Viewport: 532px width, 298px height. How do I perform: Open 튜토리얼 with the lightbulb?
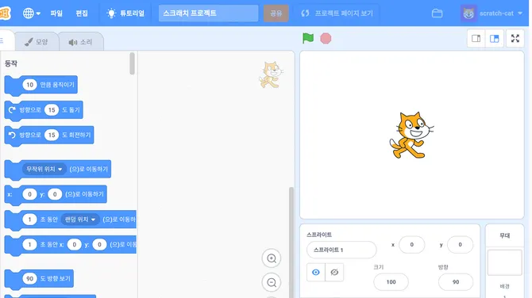point(125,13)
